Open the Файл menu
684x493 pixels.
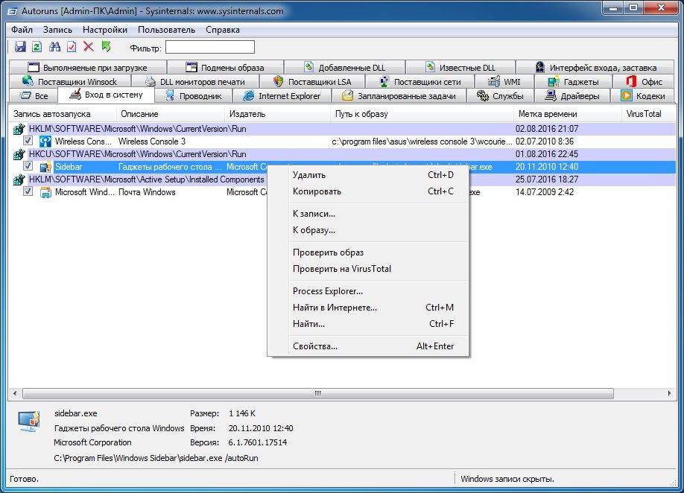point(22,30)
